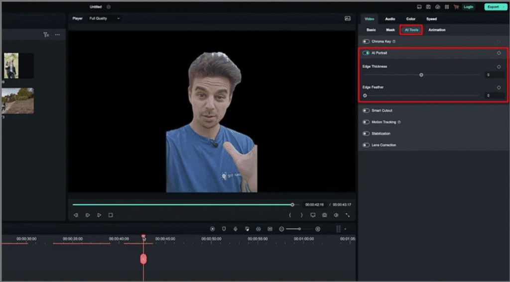Click the Login button
This screenshot has height=282, width=510.
(468, 7)
